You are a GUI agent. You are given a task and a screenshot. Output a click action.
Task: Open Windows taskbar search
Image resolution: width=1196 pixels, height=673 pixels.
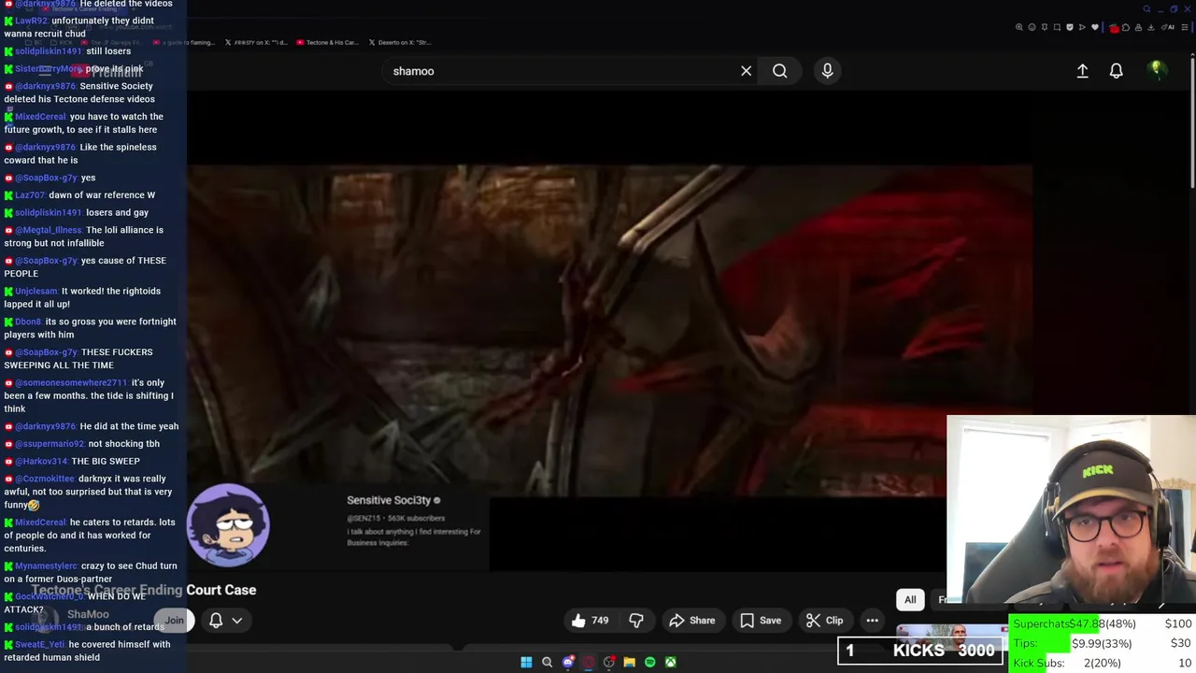547,662
